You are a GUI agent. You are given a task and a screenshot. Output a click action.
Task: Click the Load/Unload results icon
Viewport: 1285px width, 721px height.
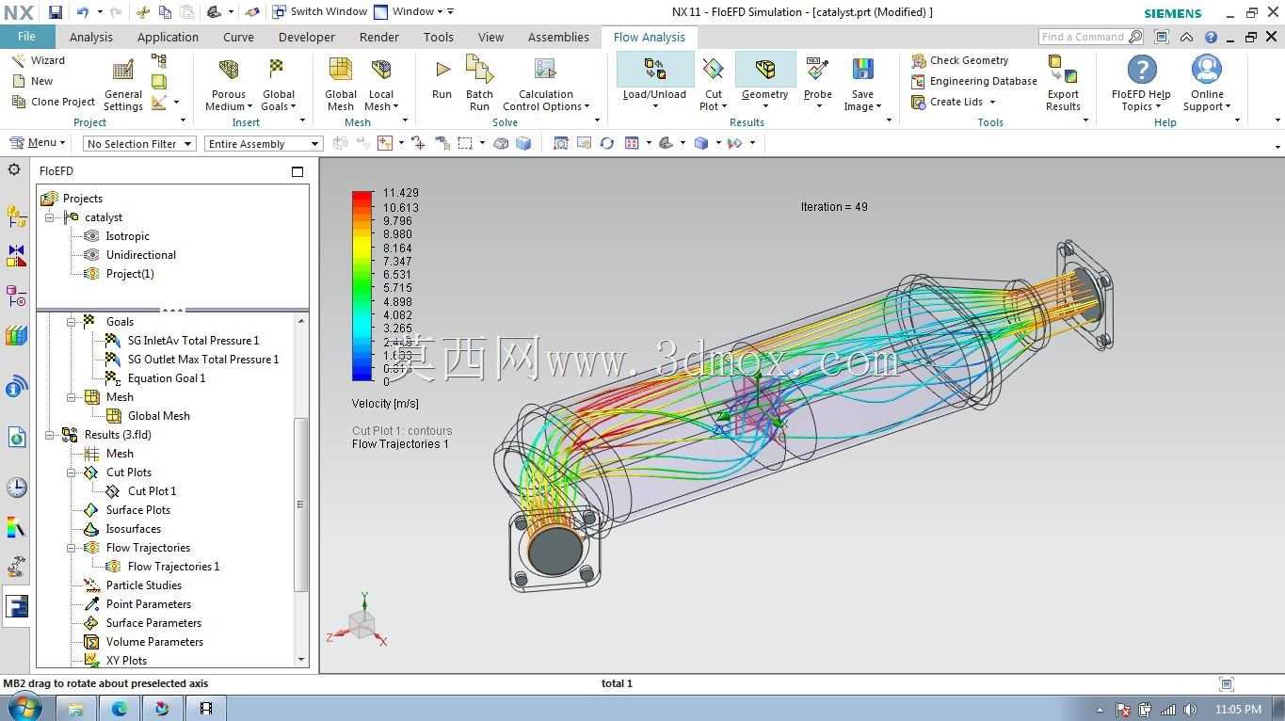click(x=654, y=69)
